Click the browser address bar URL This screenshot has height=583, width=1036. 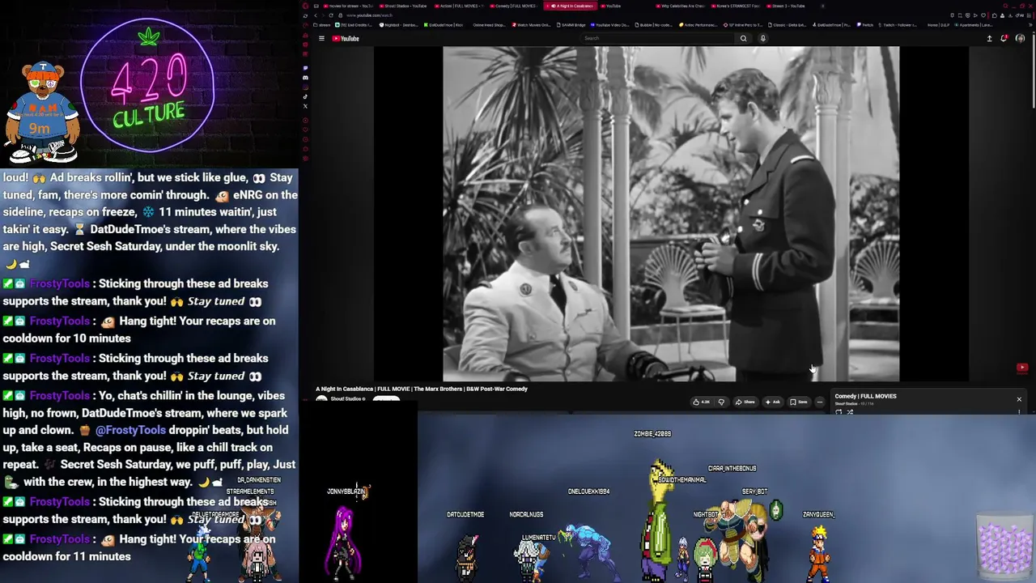tap(369, 15)
